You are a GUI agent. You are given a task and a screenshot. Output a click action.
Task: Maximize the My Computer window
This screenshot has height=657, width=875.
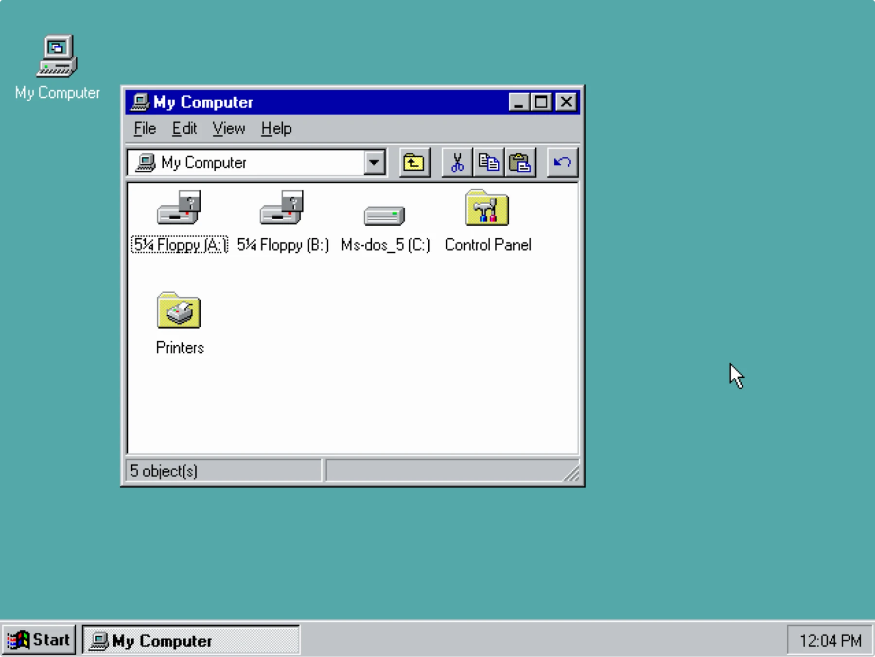[x=541, y=102]
